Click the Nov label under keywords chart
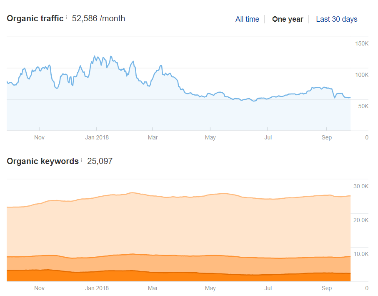Screen dimensions: 378x296 [x=39, y=288]
